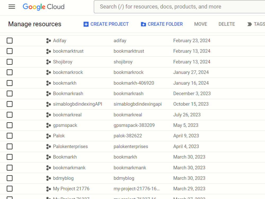Screen dimensions: 265x199
Task: Select the Adifay project checkbox
Action: 10,41
